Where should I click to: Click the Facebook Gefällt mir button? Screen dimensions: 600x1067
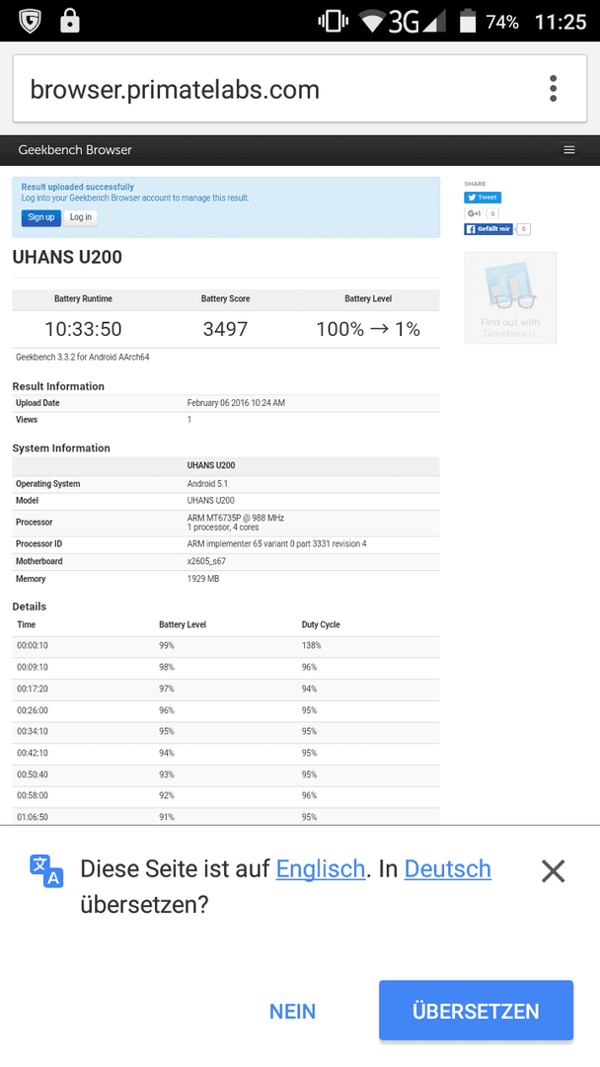click(x=488, y=229)
